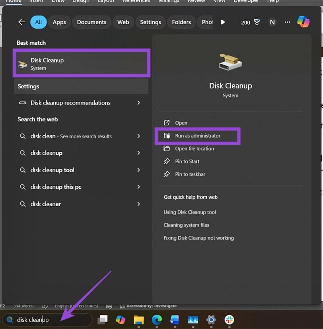The width and height of the screenshot is (323, 329).
Task: Switch to the Documents search filter
Action: point(91,22)
